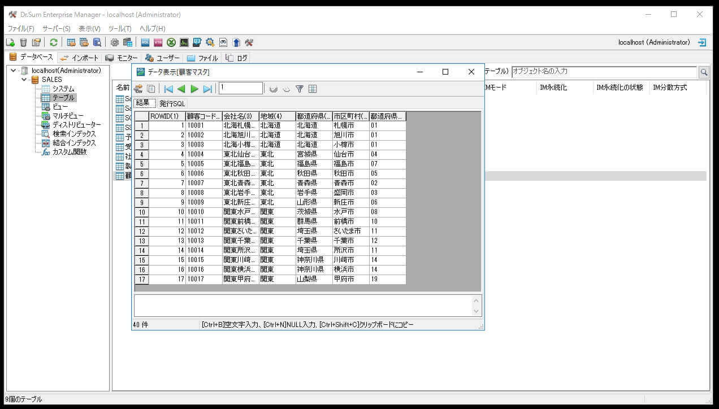This screenshot has width=719, height=409.
Task: Expand the SALES node in the tree
Action: tap(24, 79)
